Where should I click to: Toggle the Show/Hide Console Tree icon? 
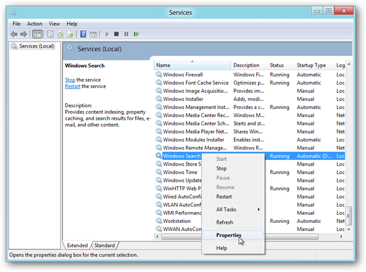click(37, 34)
